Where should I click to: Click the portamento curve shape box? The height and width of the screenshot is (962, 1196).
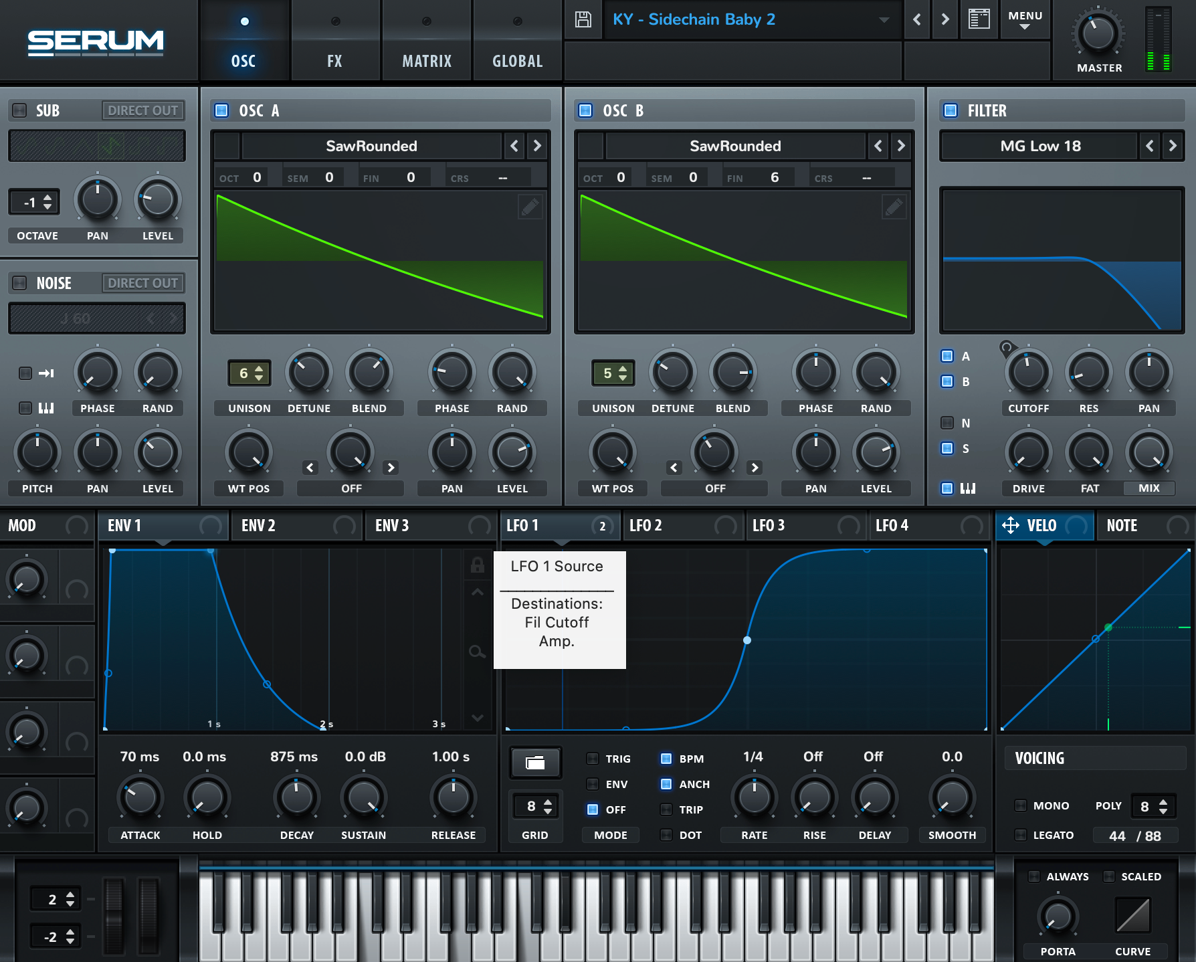(1132, 915)
